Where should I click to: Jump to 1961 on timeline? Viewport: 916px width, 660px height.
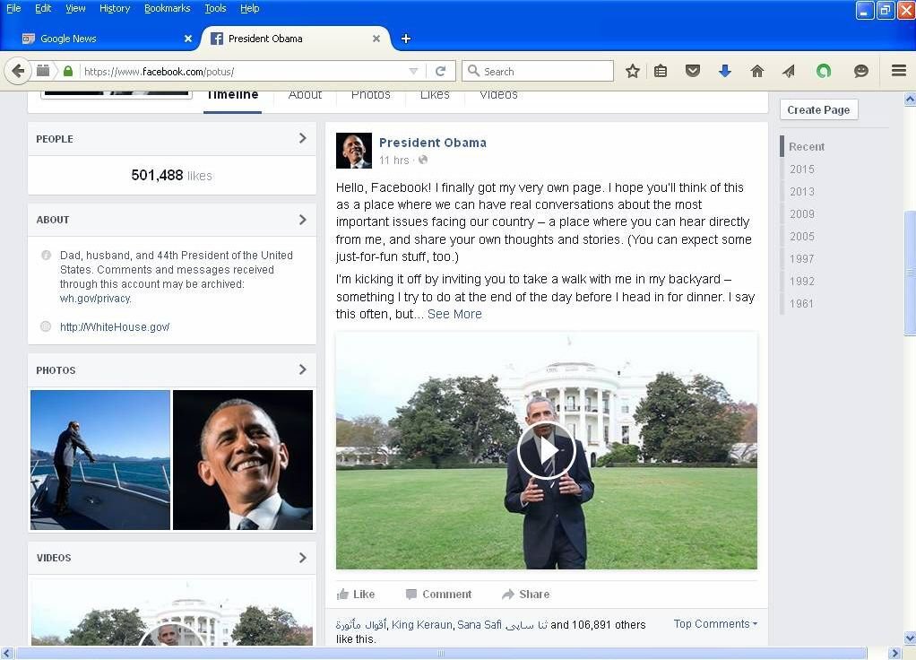tap(801, 303)
